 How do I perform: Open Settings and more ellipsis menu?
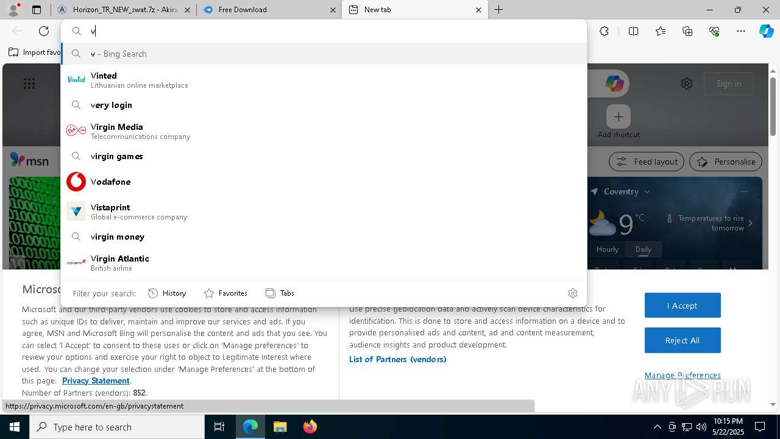[741, 31]
